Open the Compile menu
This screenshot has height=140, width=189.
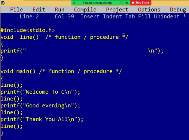[85, 10]
